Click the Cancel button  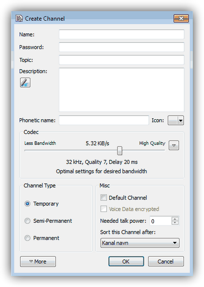pyautogui.click(x=166, y=262)
